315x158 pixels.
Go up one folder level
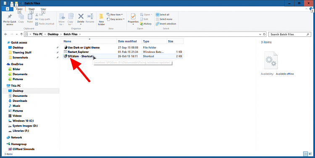[x=21, y=34]
